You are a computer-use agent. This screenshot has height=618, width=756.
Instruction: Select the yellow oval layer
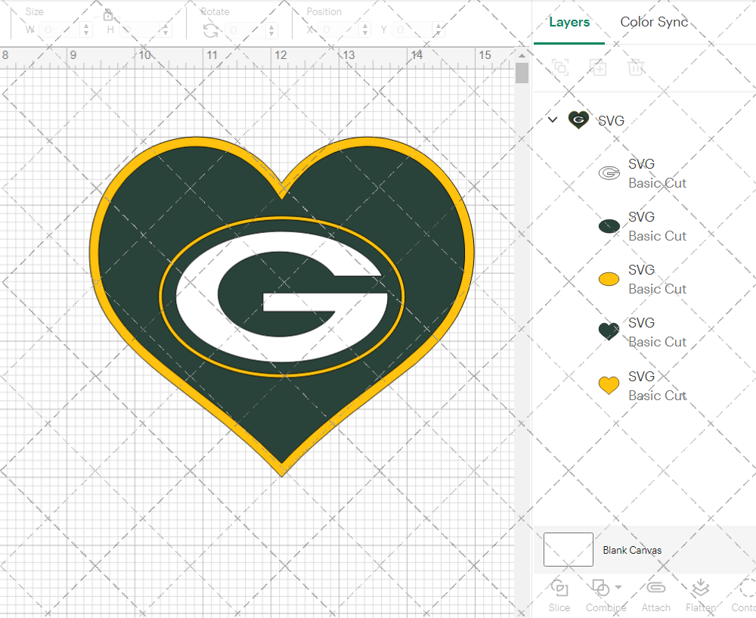[x=609, y=279]
